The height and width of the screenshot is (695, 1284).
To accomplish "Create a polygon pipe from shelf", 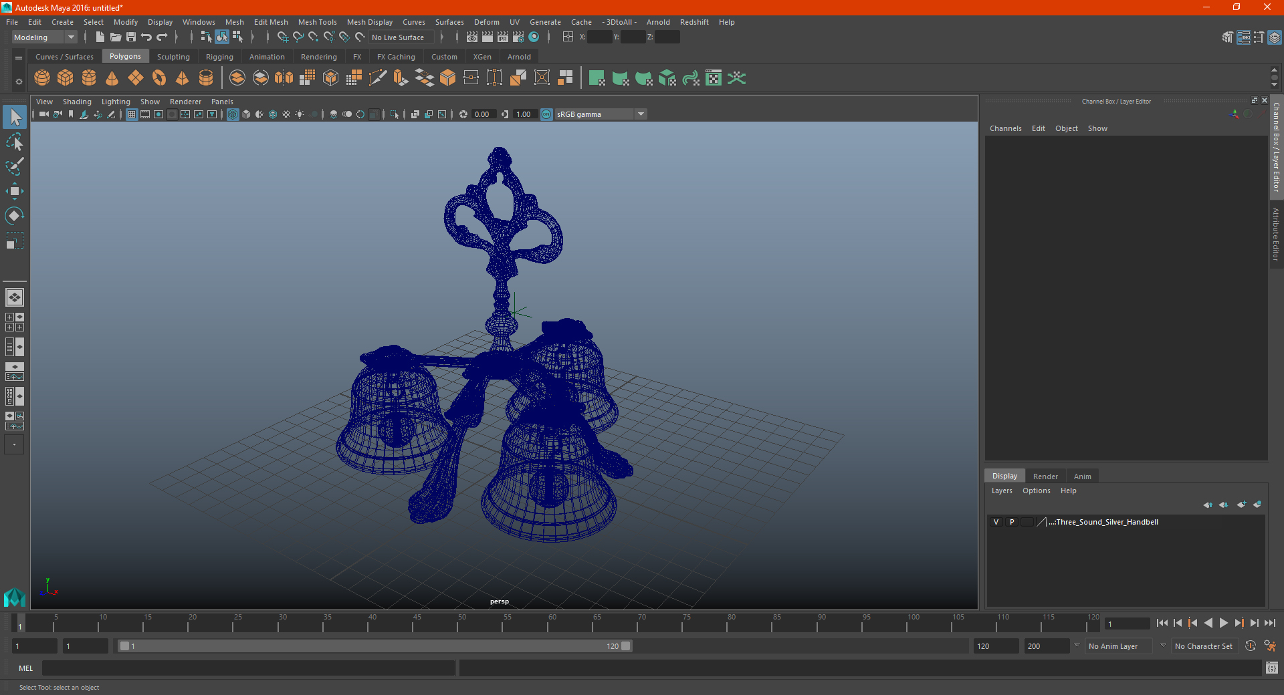I will point(206,78).
